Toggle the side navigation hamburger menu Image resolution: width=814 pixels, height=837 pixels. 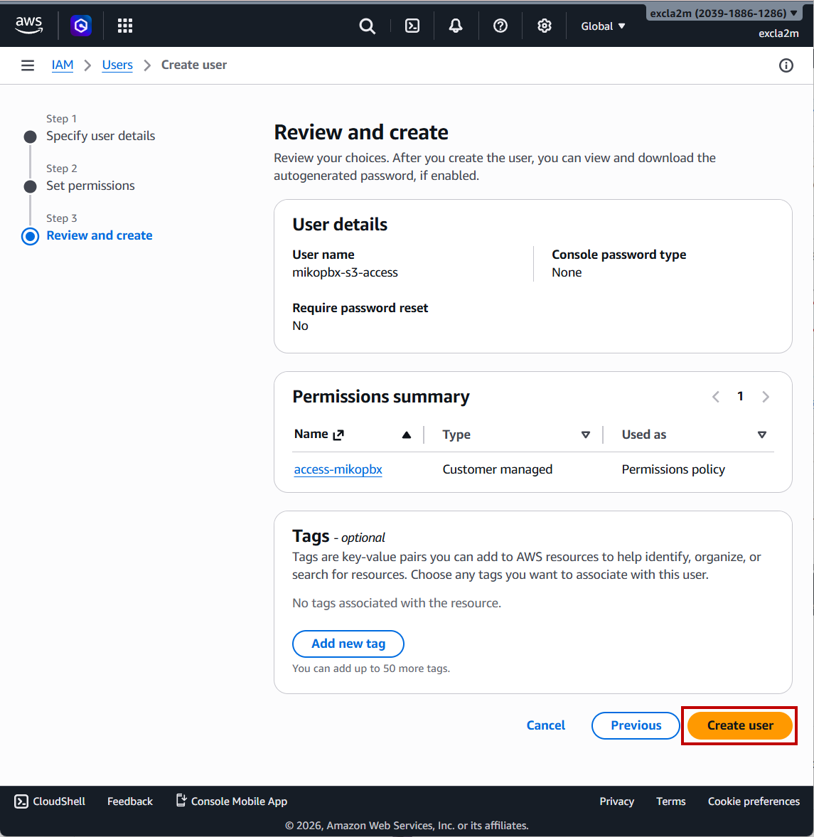pos(28,65)
